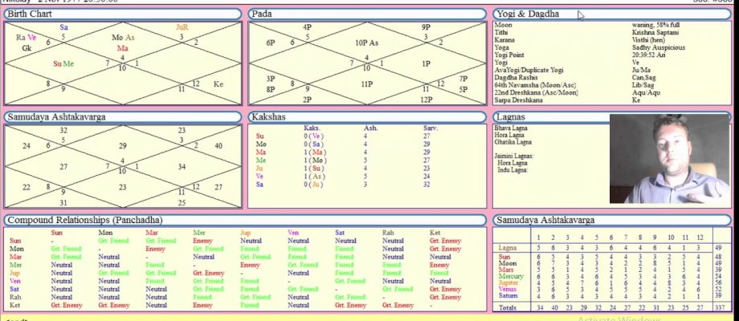Screen dimensions: 739x321
Task: Click '10P As' in the Pada chart
Action: 366,43
